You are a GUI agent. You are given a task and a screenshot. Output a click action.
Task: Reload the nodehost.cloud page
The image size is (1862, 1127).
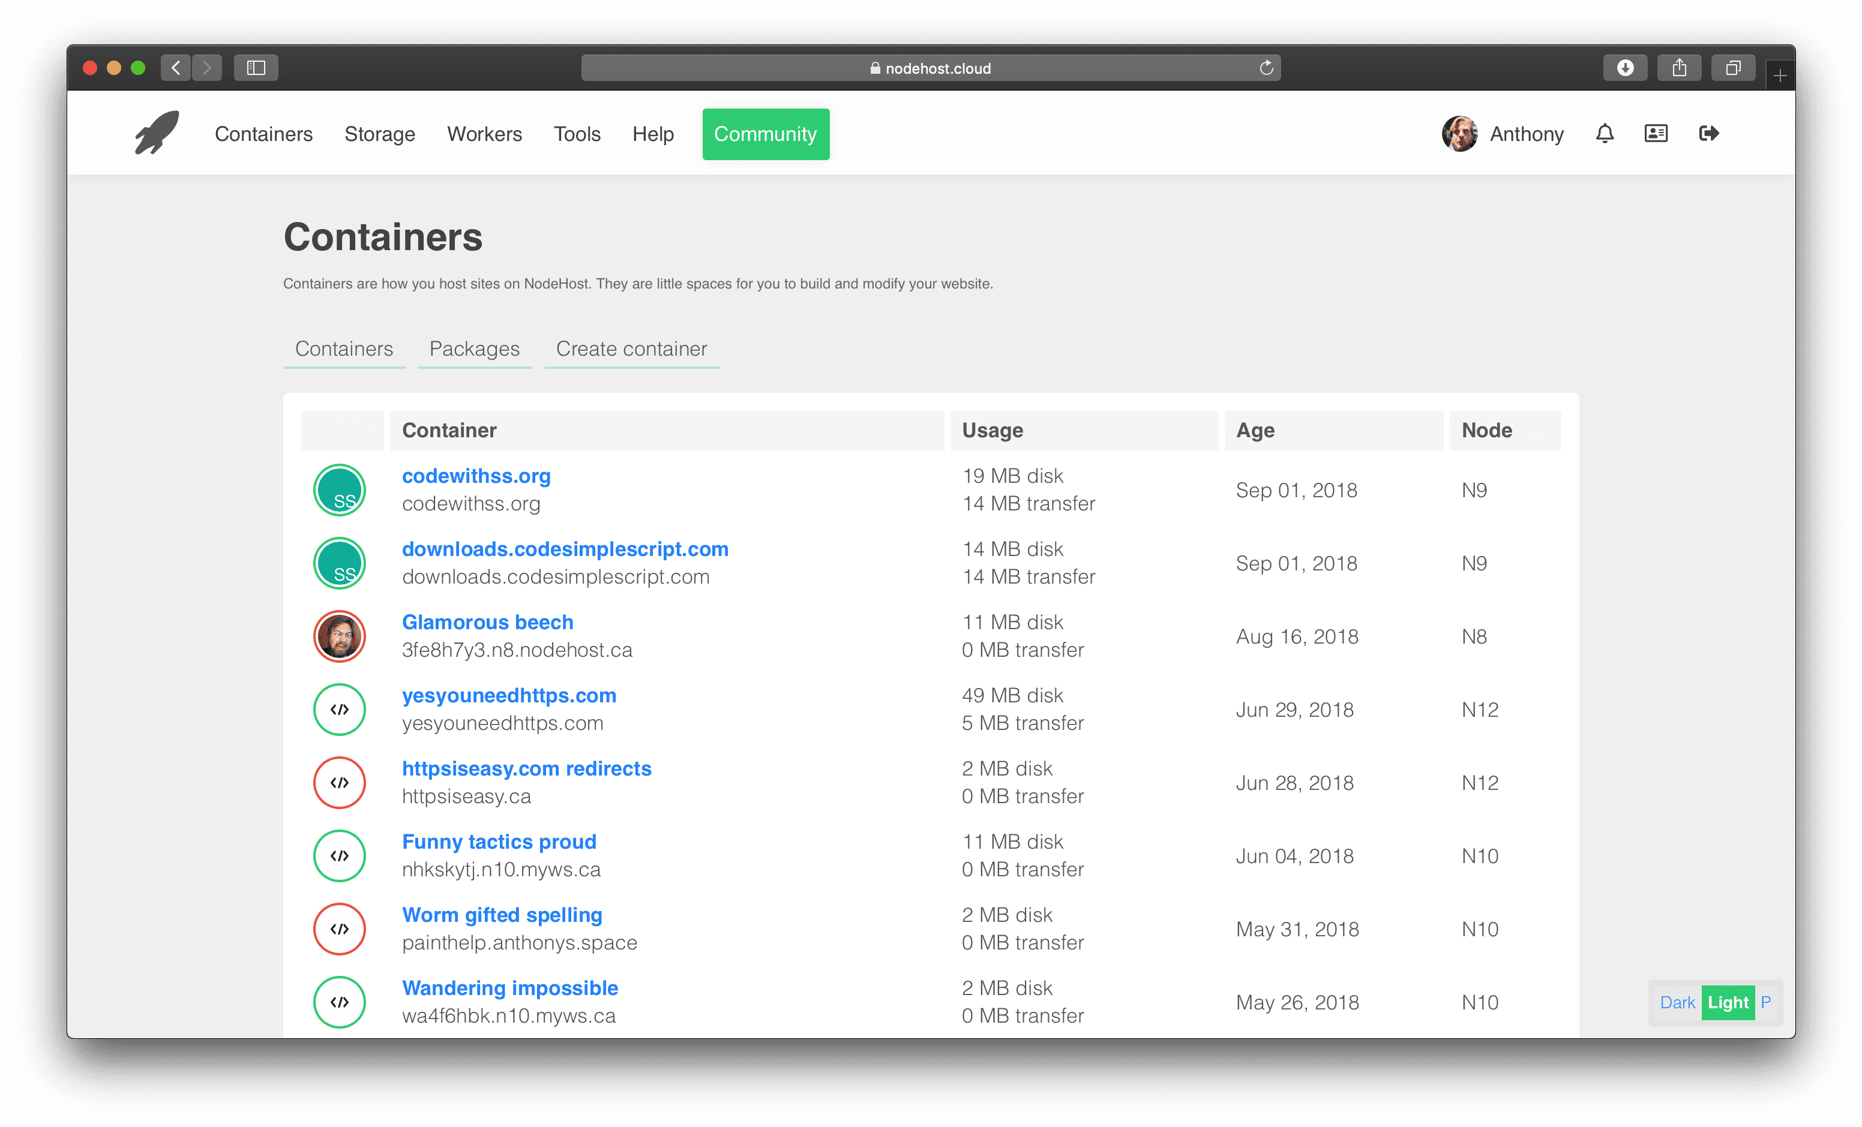1267,68
